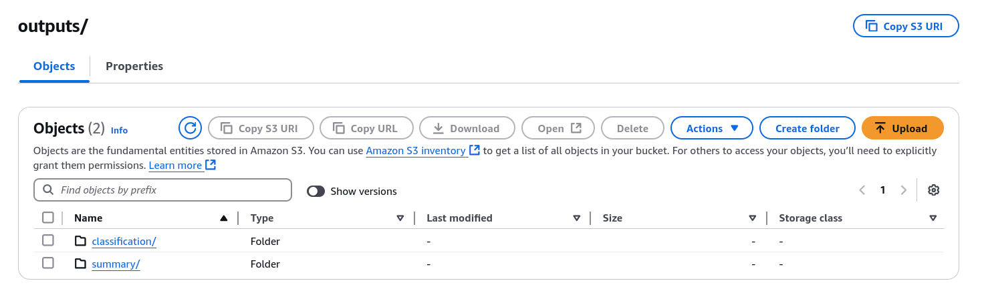Open the Amazon S3 inventory link
The width and height of the screenshot is (984, 303).
click(416, 151)
